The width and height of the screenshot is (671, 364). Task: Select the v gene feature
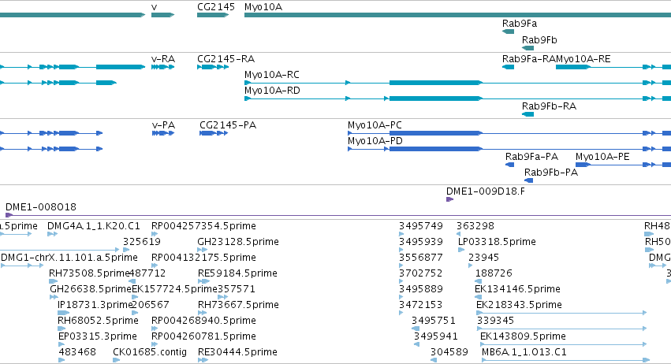click(162, 15)
